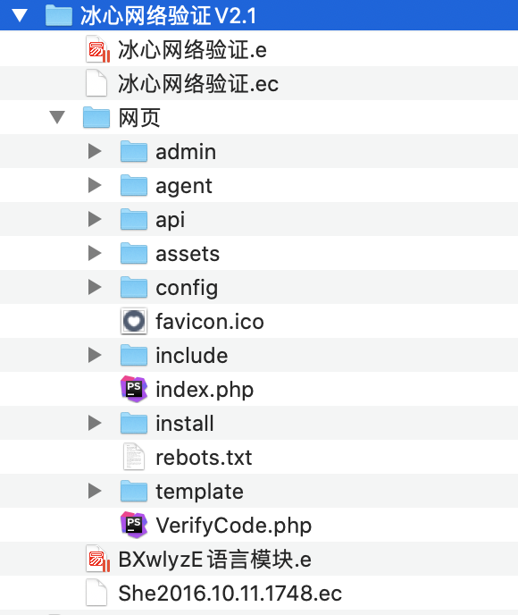Select the rebots.txt file name
Viewport: 518px width, 615px height.
pos(204,458)
